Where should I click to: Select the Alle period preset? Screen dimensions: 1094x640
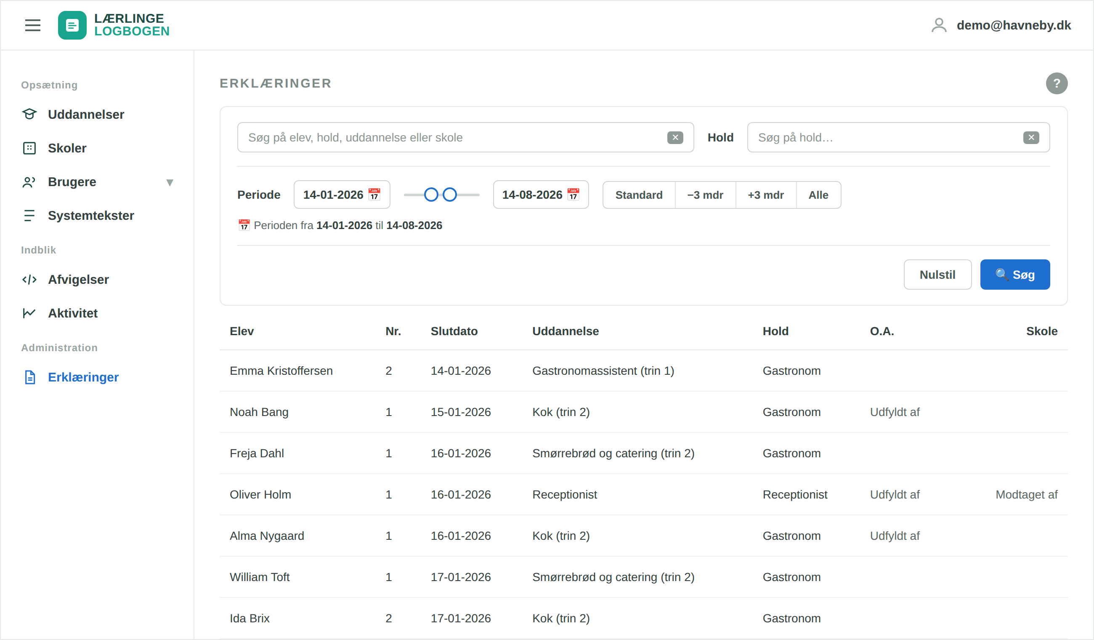pos(818,195)
